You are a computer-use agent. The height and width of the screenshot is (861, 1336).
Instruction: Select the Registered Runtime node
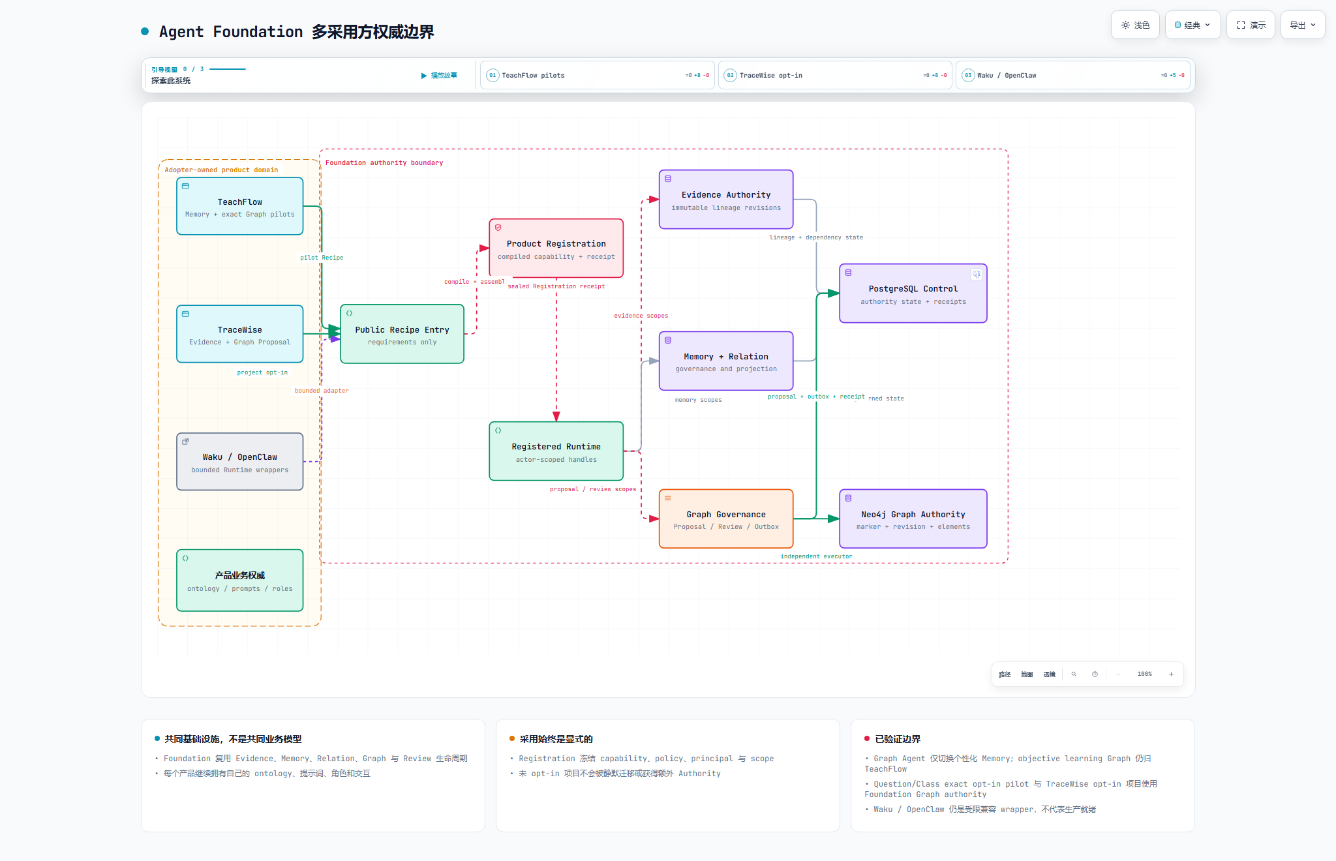point(556,451)
